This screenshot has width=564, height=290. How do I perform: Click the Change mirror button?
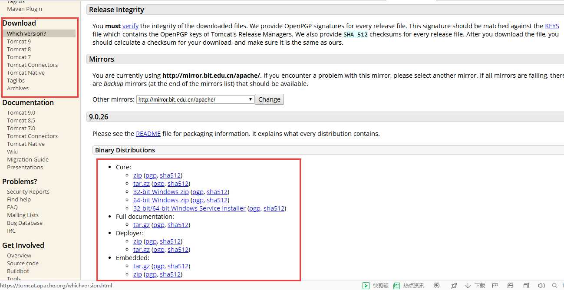tap(269, 99)
